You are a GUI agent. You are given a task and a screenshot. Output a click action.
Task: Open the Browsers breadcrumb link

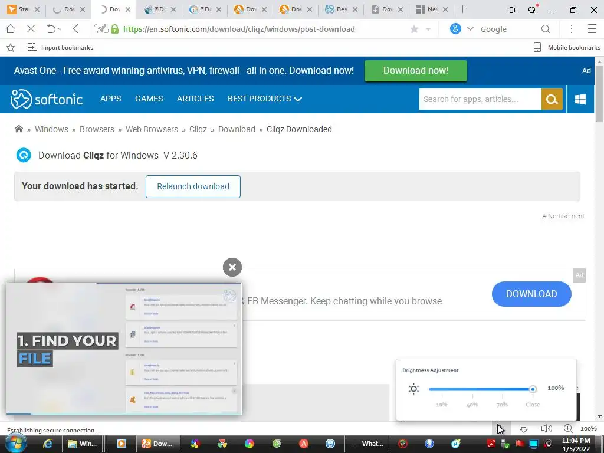97,129
